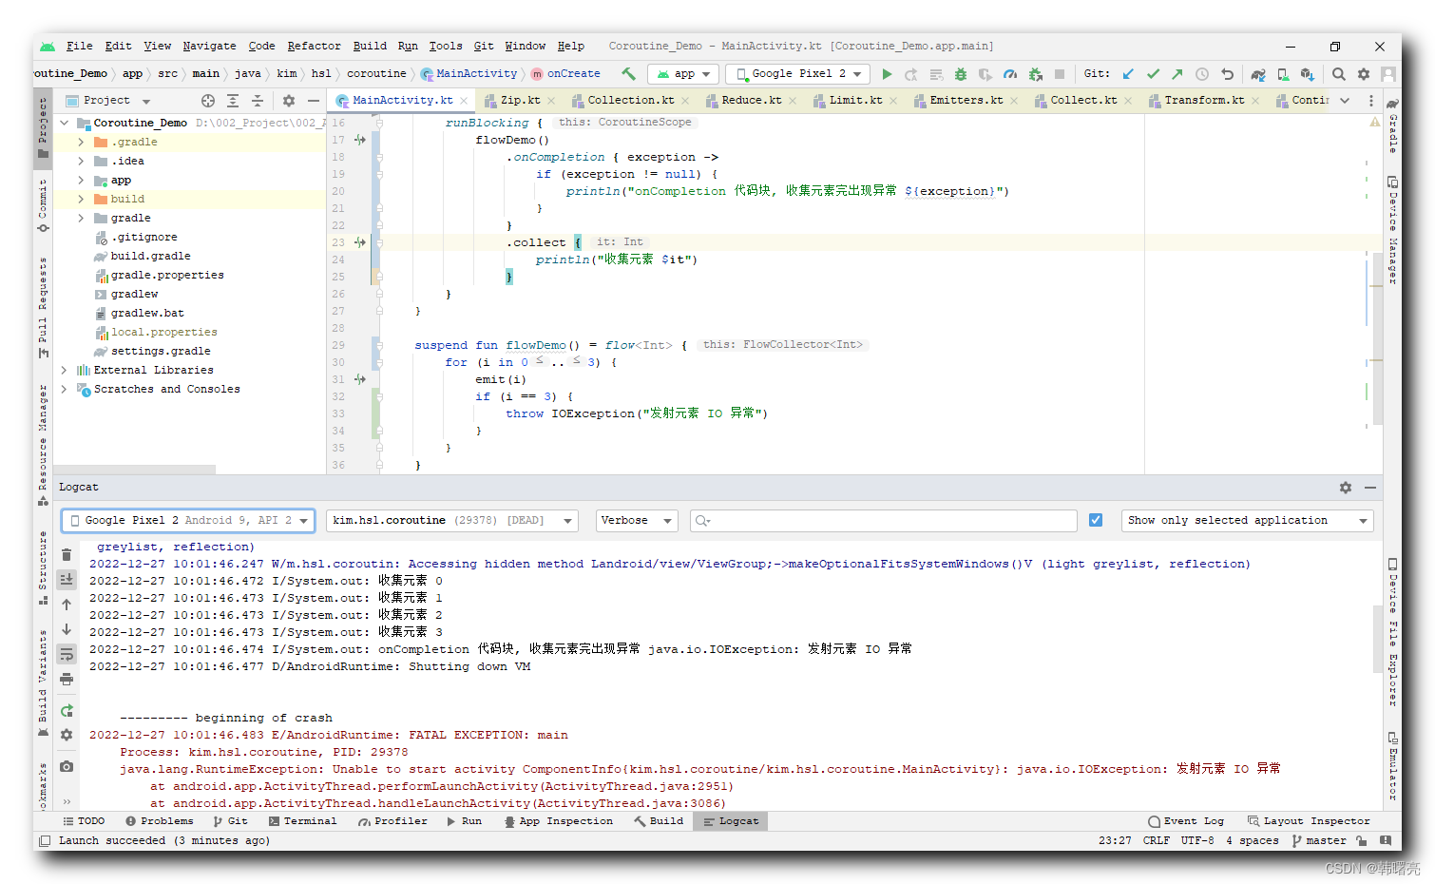The width and height of the screenshot is (1435, 884).
Task: Click the logcat print icon
Action: coord(67,679)
